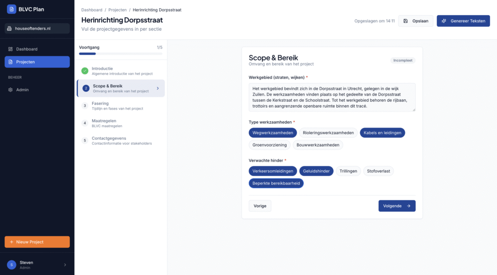
Task: Click the Admin gear icon in sidebar
Action: pyautogui.click(x=11, y=90)
